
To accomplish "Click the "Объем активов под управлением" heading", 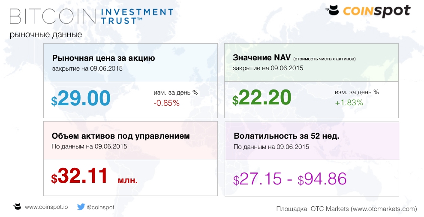I will (120, 136).
